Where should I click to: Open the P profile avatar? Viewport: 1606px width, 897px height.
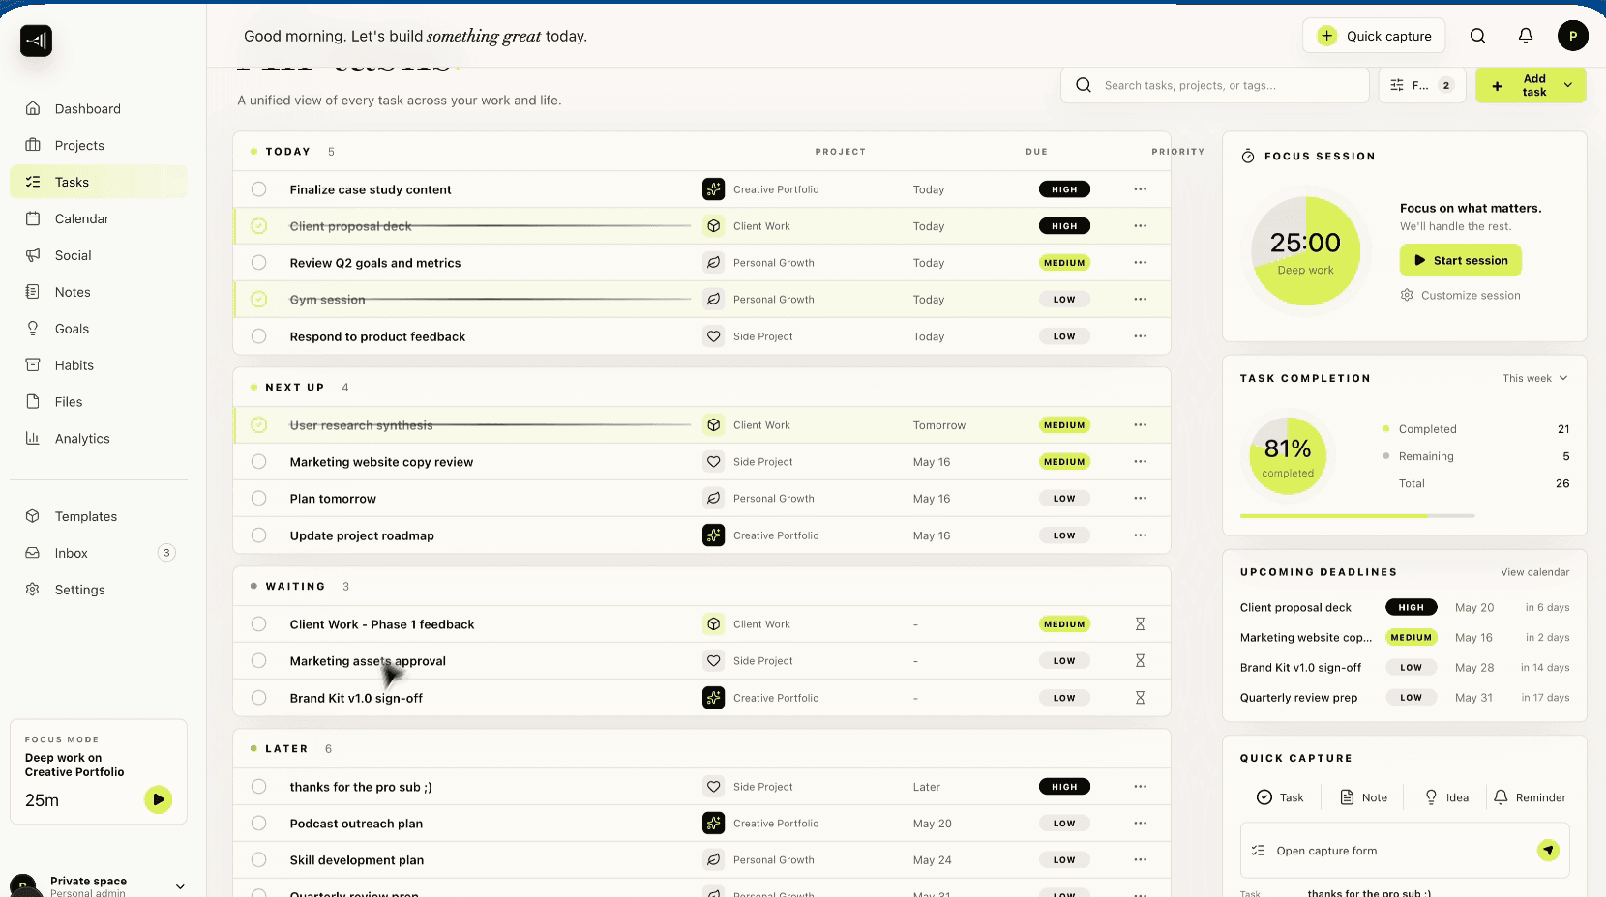point(1573,36)
